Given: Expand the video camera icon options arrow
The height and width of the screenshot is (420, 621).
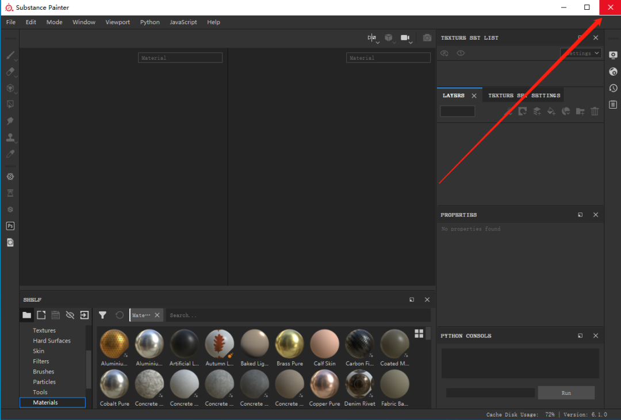Looking at the screenshot, I should click(x=411, y=43).
